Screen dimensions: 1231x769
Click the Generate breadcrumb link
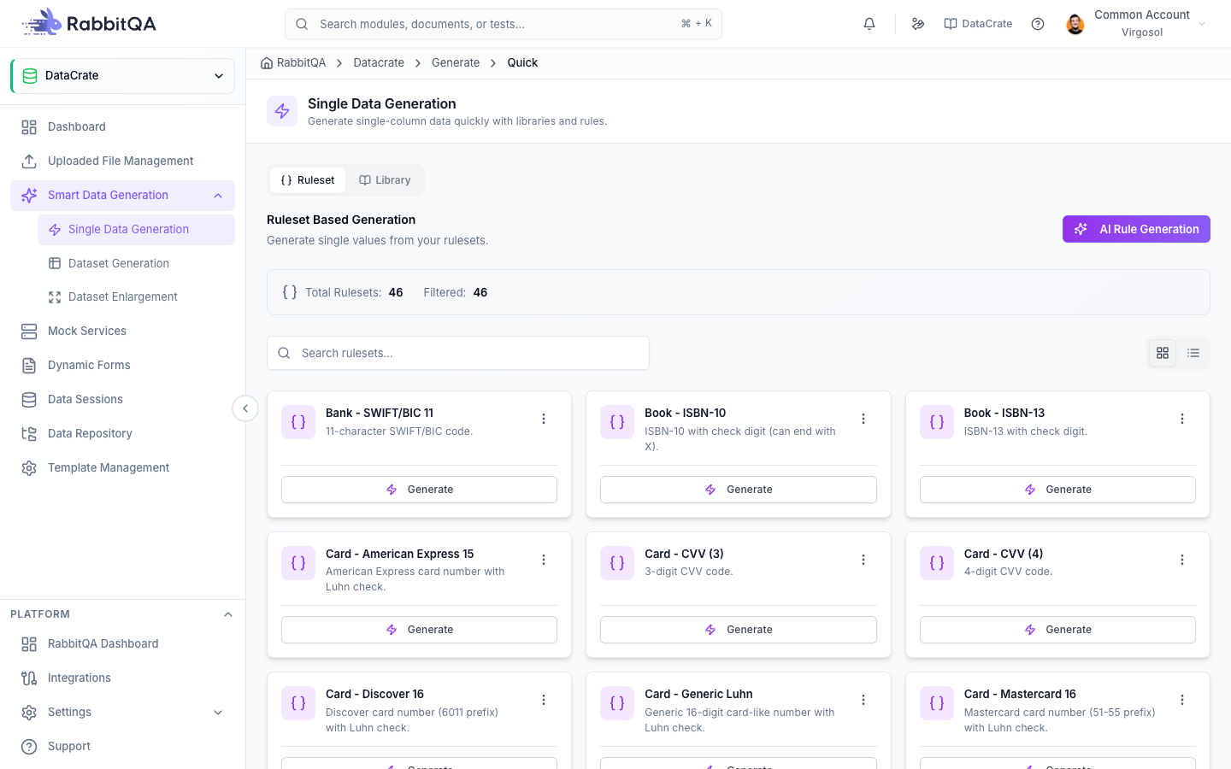[x=456, y=62]
